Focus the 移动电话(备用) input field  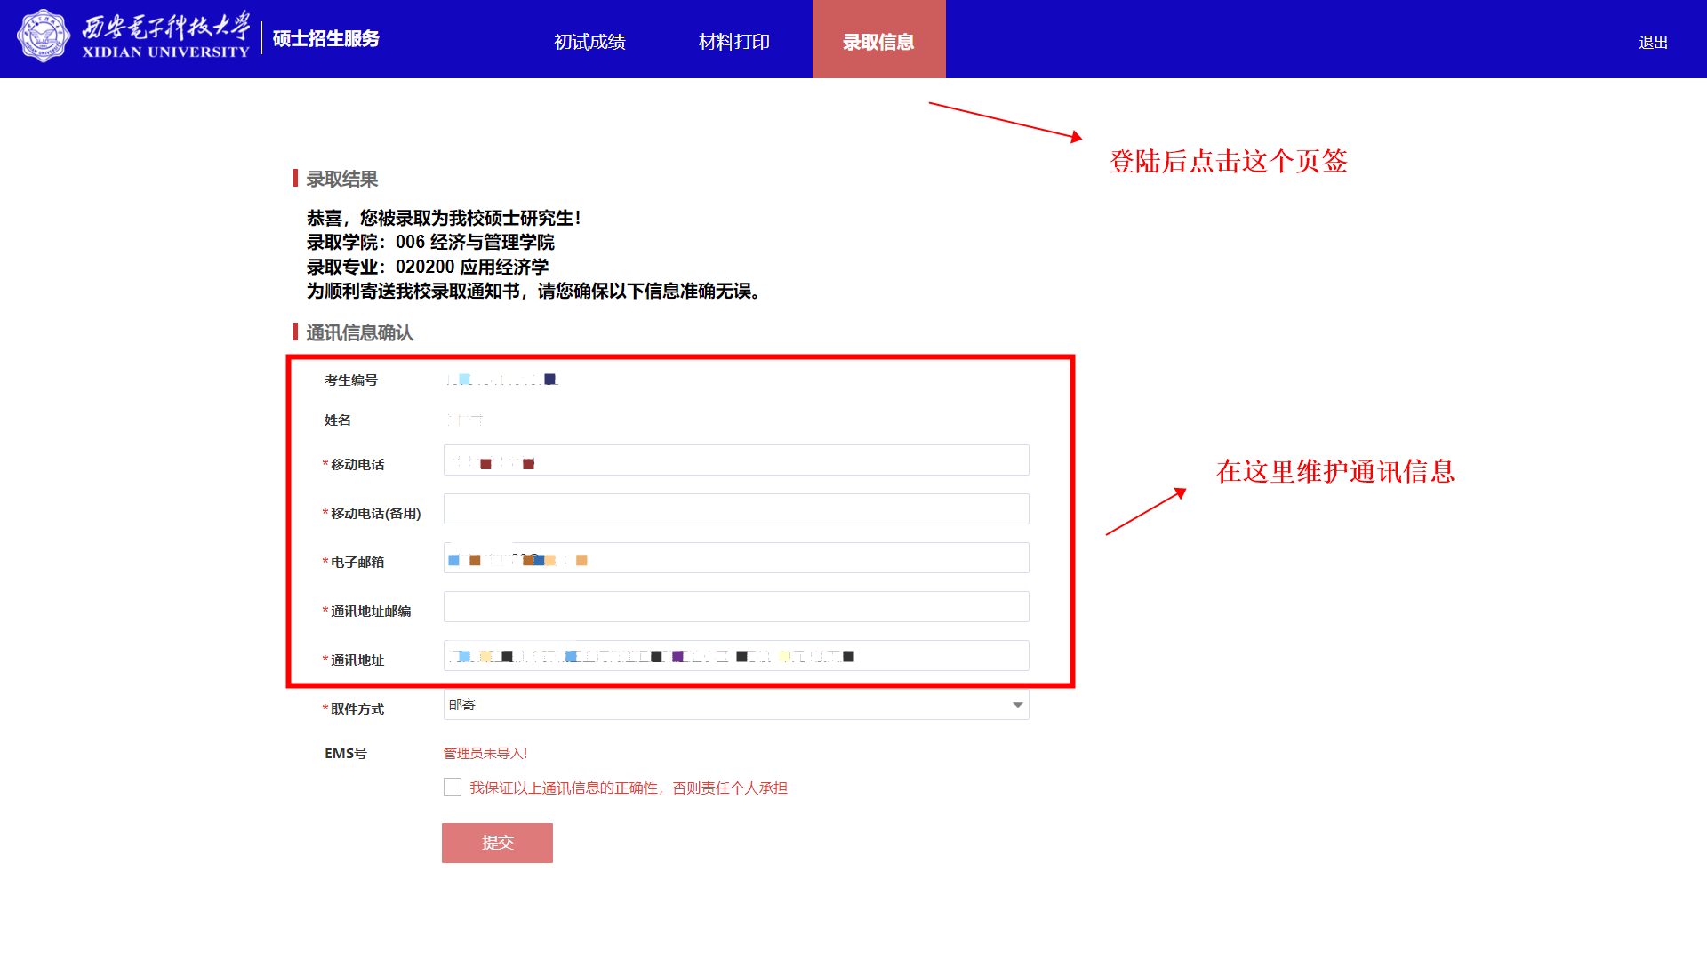736,509
